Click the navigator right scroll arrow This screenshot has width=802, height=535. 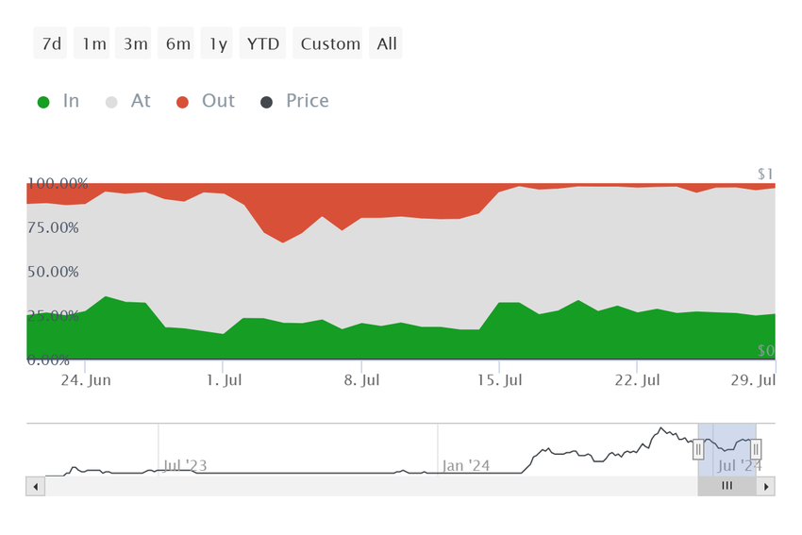[766, 487]
